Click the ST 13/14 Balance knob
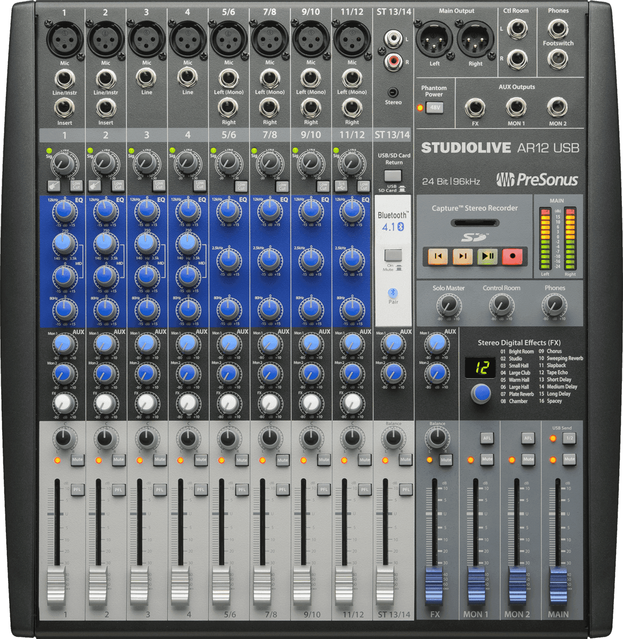The height and width of the screenshot is (639, 623). (x=393, y=438)
